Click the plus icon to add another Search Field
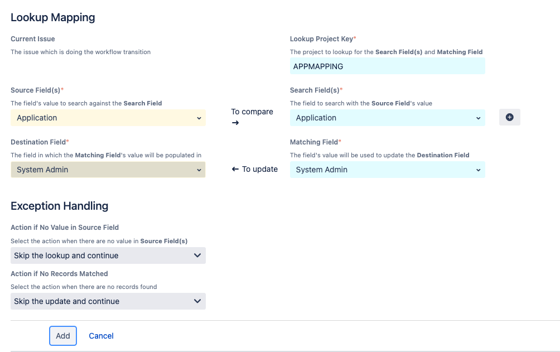 (x=509, y=117)
